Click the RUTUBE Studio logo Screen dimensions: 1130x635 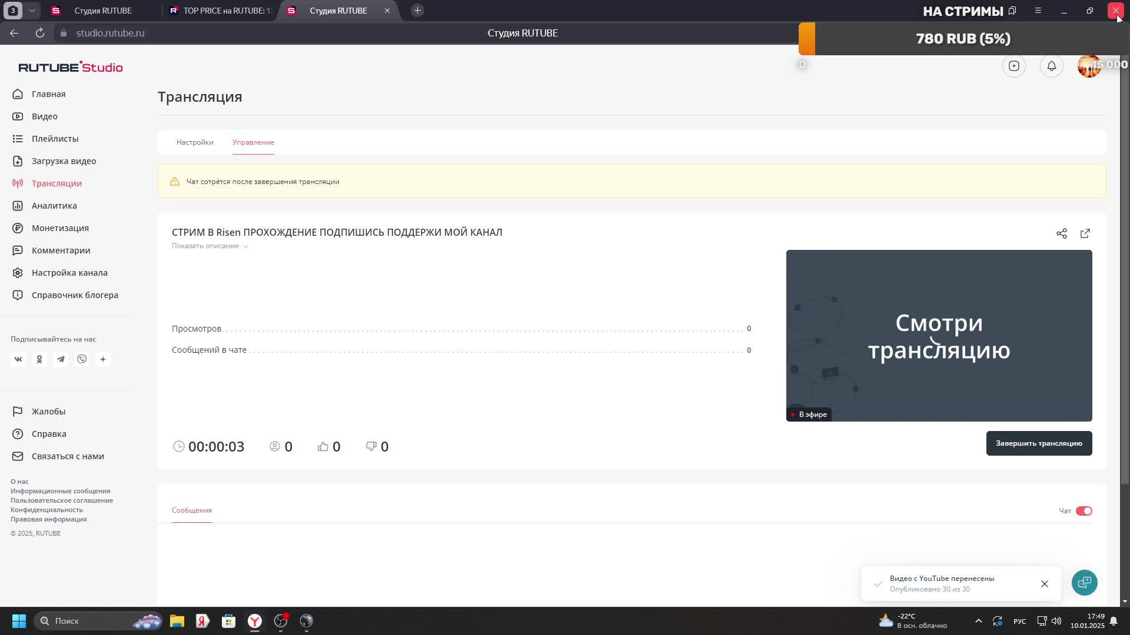click(x=71, y=67)
